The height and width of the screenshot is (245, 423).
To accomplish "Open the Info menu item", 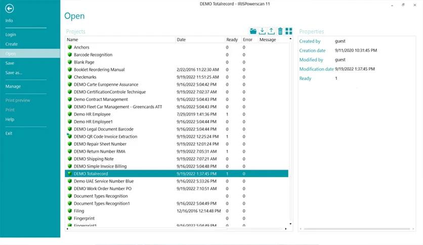I will [9, 21].
